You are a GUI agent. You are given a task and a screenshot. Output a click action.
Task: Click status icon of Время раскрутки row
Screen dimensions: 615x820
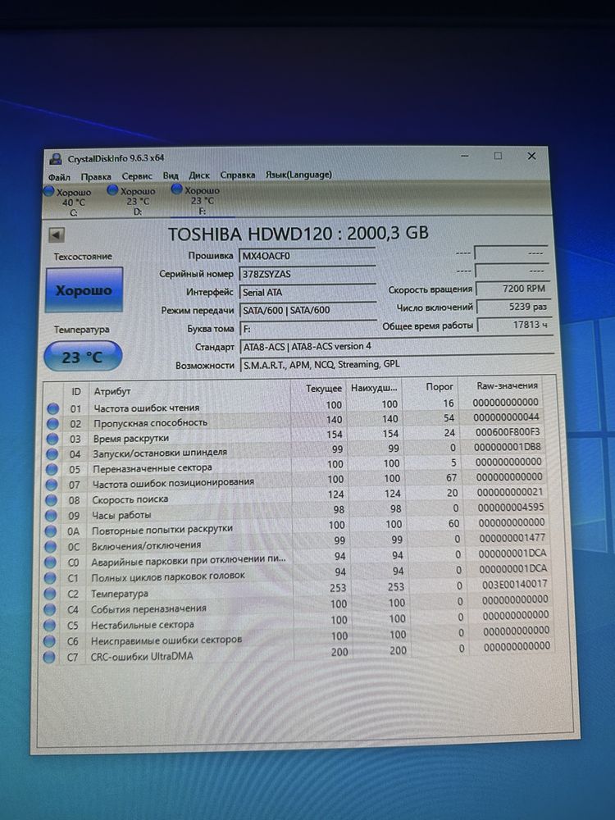point(52,439)
